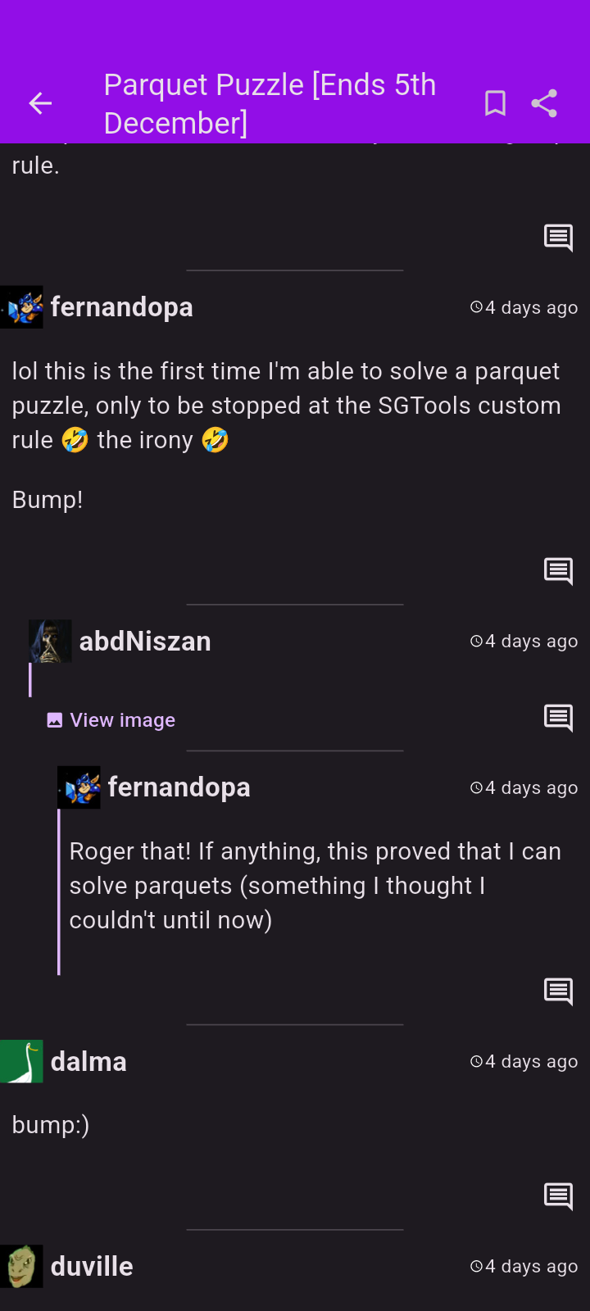Tap dalma's username

[x=88, y=1062]
